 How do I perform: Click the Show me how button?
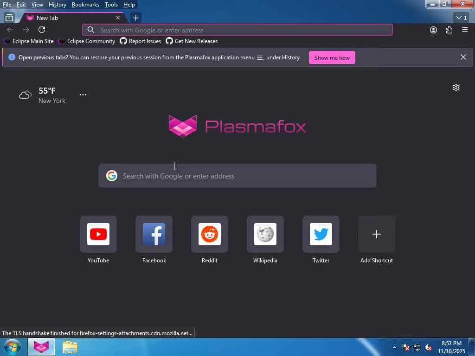(332, 57)
